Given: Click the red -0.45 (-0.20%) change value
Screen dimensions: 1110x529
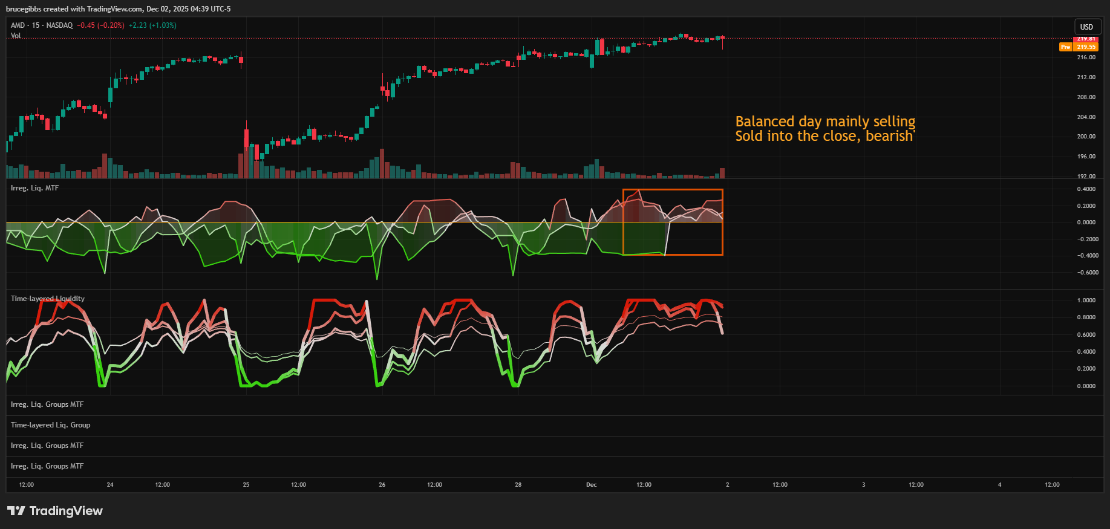Looking at the screenshot, I should pyautogui.click(x=100, y=25).
